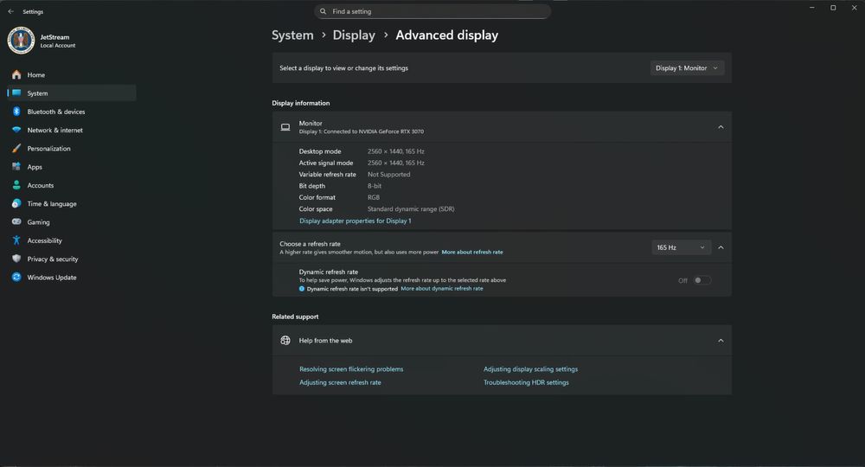The image size is (865, 467).
Task: Open Troubleshooting HDR settings link
Action: (x=526, y=382)
